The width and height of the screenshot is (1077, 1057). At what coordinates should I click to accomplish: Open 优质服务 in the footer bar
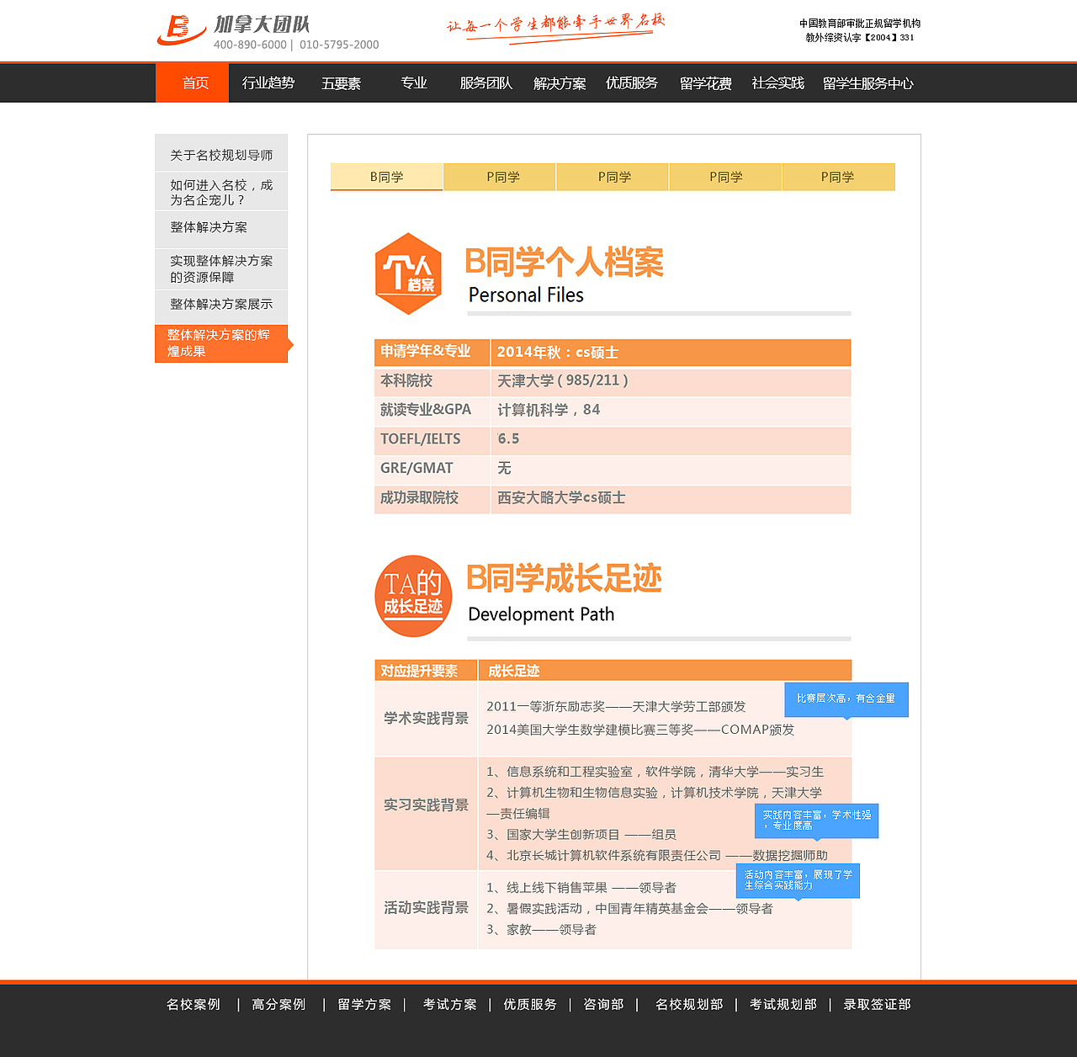530,1004
